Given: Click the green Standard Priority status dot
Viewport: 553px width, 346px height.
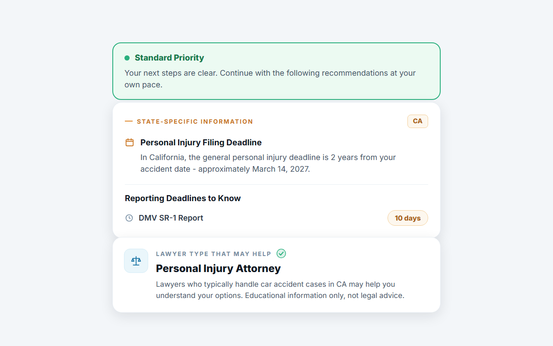Looking at the screenshot, I should pos(127,58).
